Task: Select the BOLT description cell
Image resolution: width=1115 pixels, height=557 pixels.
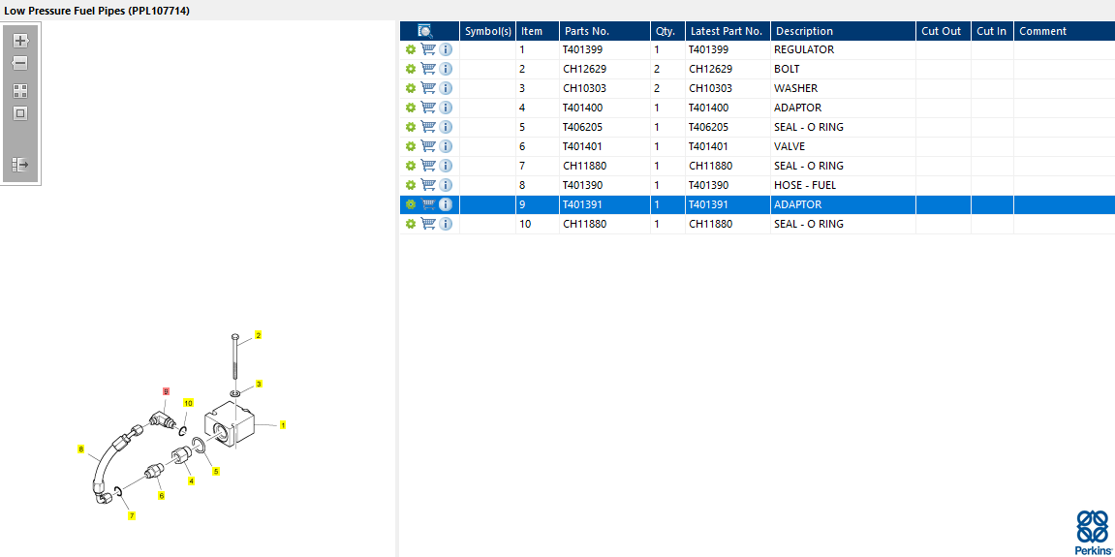Action: pyautogui.click(x=844, y=69)
